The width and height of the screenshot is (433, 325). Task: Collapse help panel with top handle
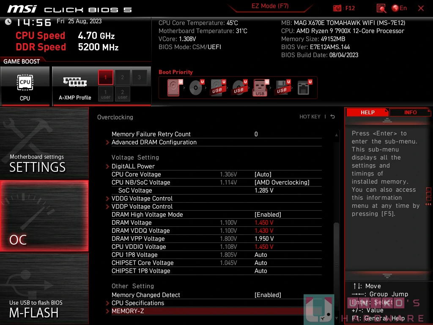pyautogui.click(x=387, y=120)
